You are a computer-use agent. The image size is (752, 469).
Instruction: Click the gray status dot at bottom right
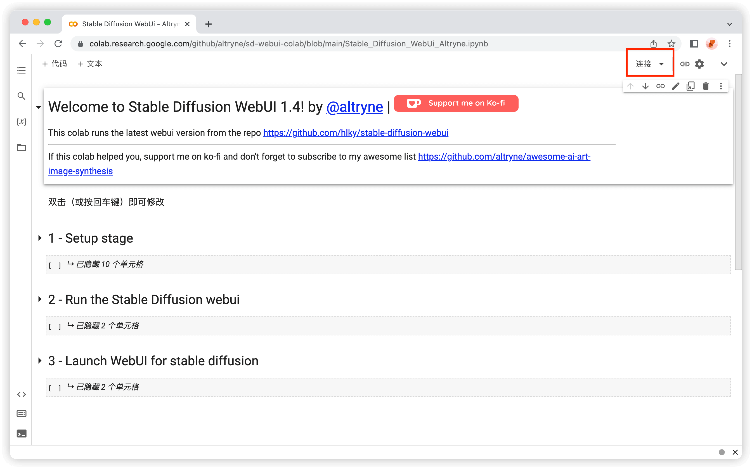pyautogui.click(x=722, y=452)
